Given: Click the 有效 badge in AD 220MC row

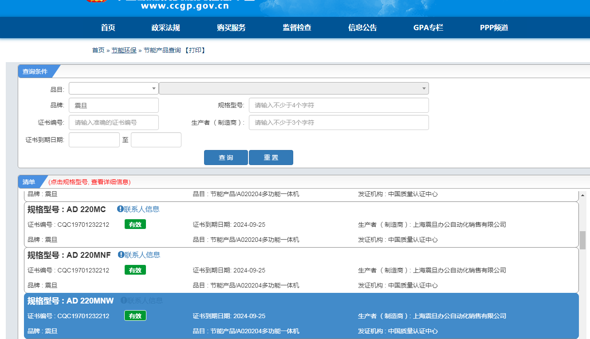Looking at the screenshot, I should (135, 225).
